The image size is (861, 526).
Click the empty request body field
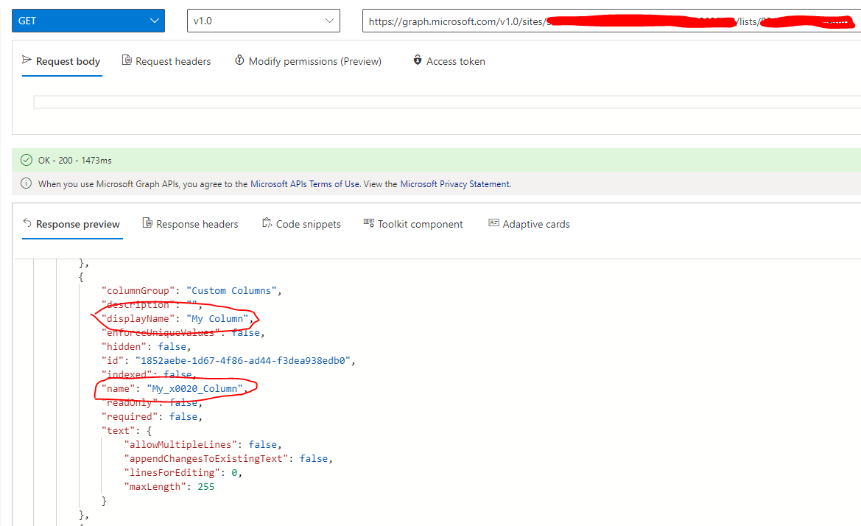pyautogui.click(x=442, y=102)
